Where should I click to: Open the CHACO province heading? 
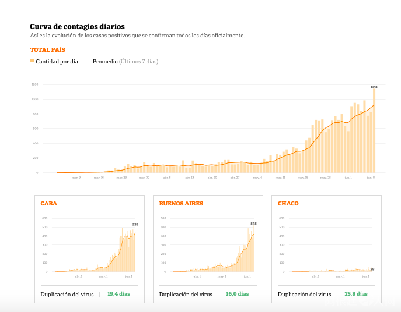(x=288, y=204)
